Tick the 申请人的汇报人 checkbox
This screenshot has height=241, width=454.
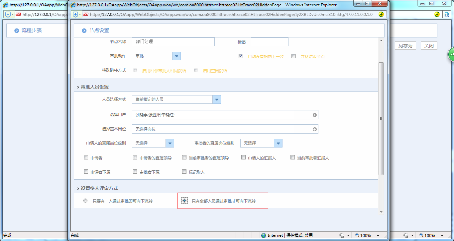click(x=243, y=157)
